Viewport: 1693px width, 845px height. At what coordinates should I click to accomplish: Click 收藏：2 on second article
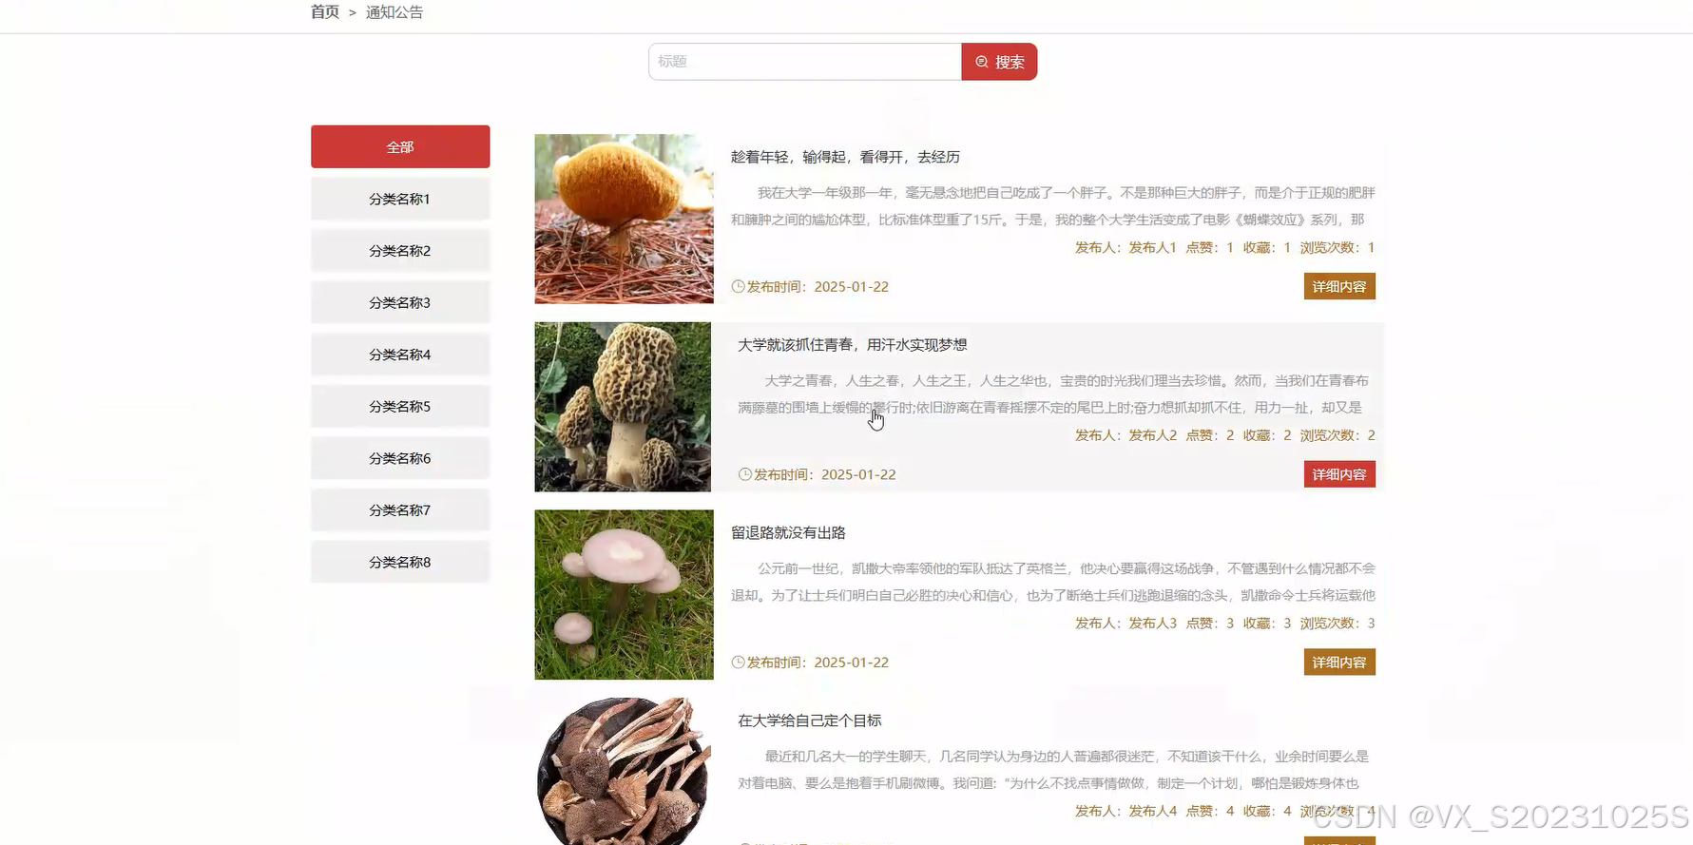tap(1267, 435)
